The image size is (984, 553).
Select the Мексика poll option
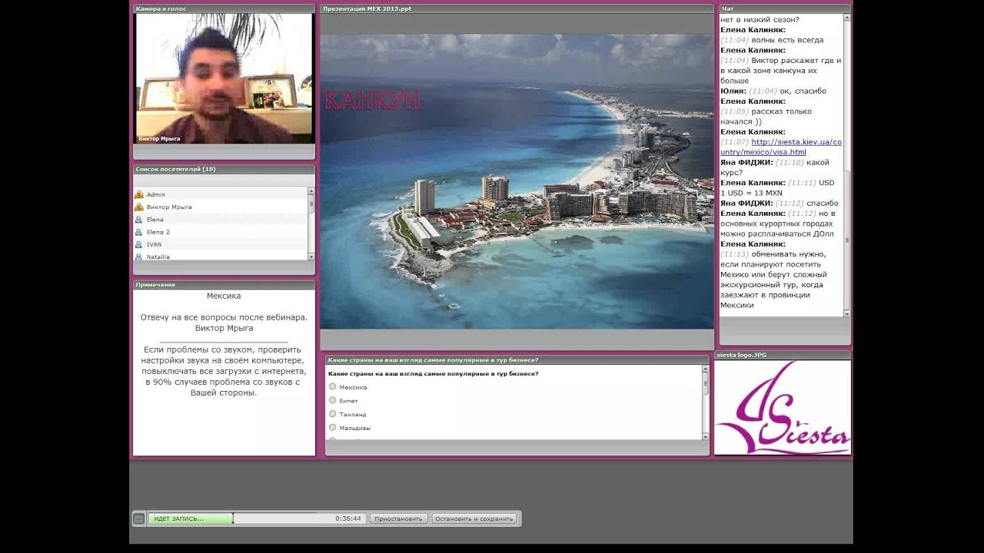tap(333, 386)
